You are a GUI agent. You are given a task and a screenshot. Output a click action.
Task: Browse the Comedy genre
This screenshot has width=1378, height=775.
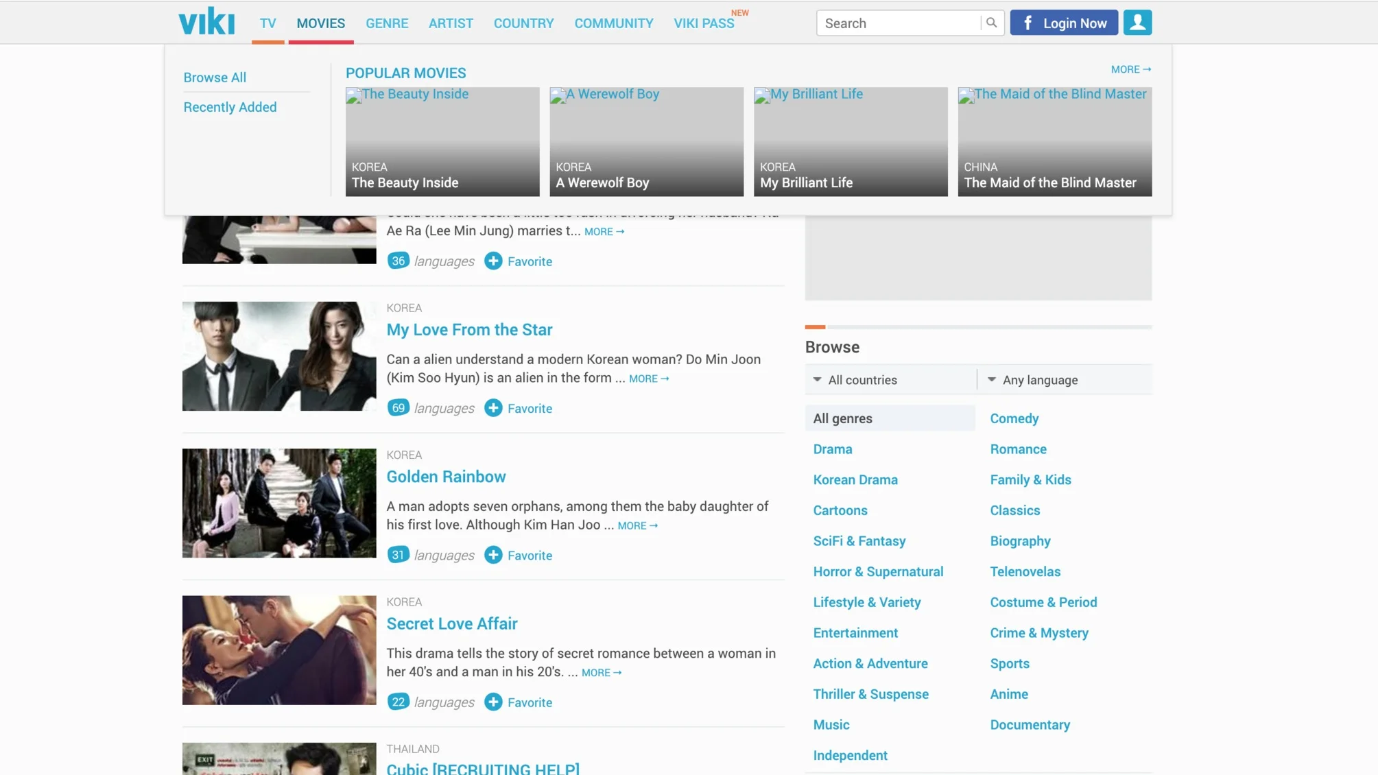pos(1014,418)
